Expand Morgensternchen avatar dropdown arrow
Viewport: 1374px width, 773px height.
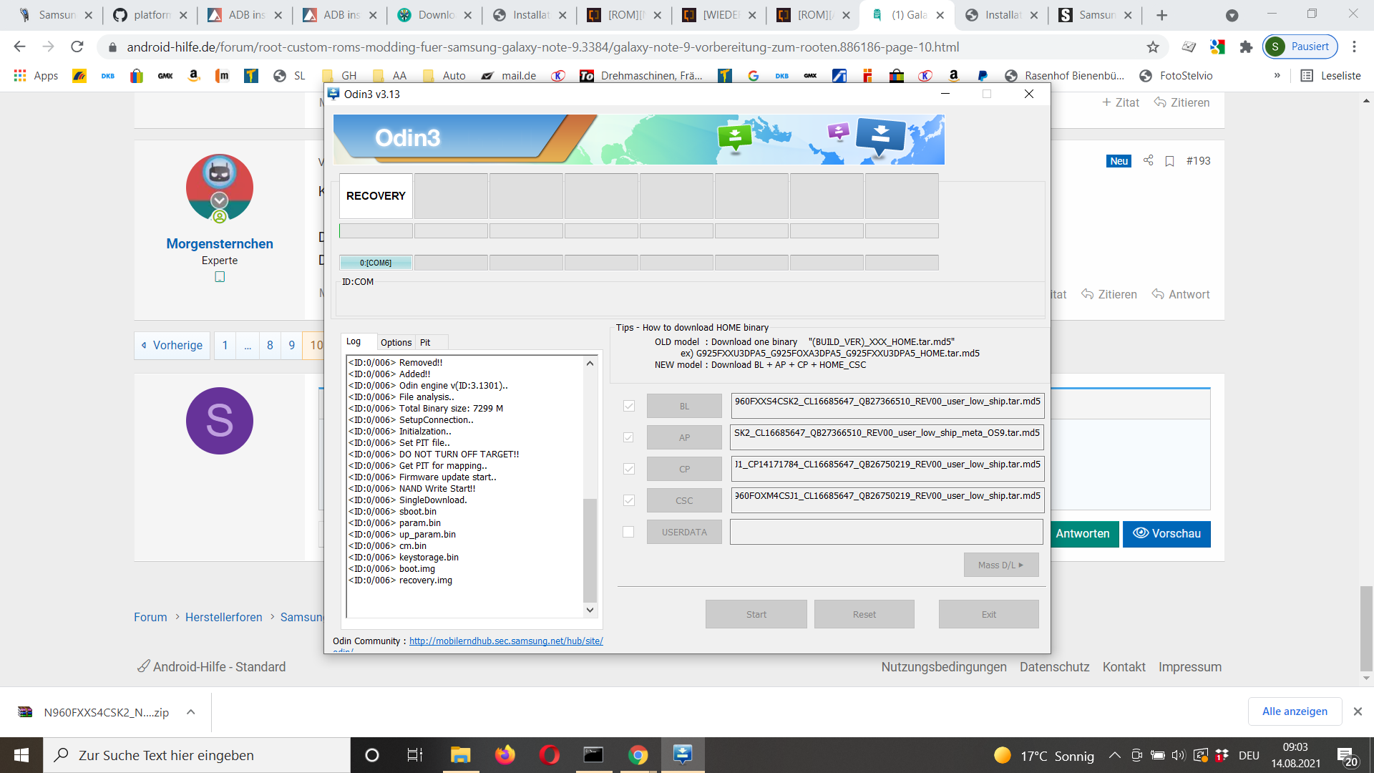click(x=220, y=200)
